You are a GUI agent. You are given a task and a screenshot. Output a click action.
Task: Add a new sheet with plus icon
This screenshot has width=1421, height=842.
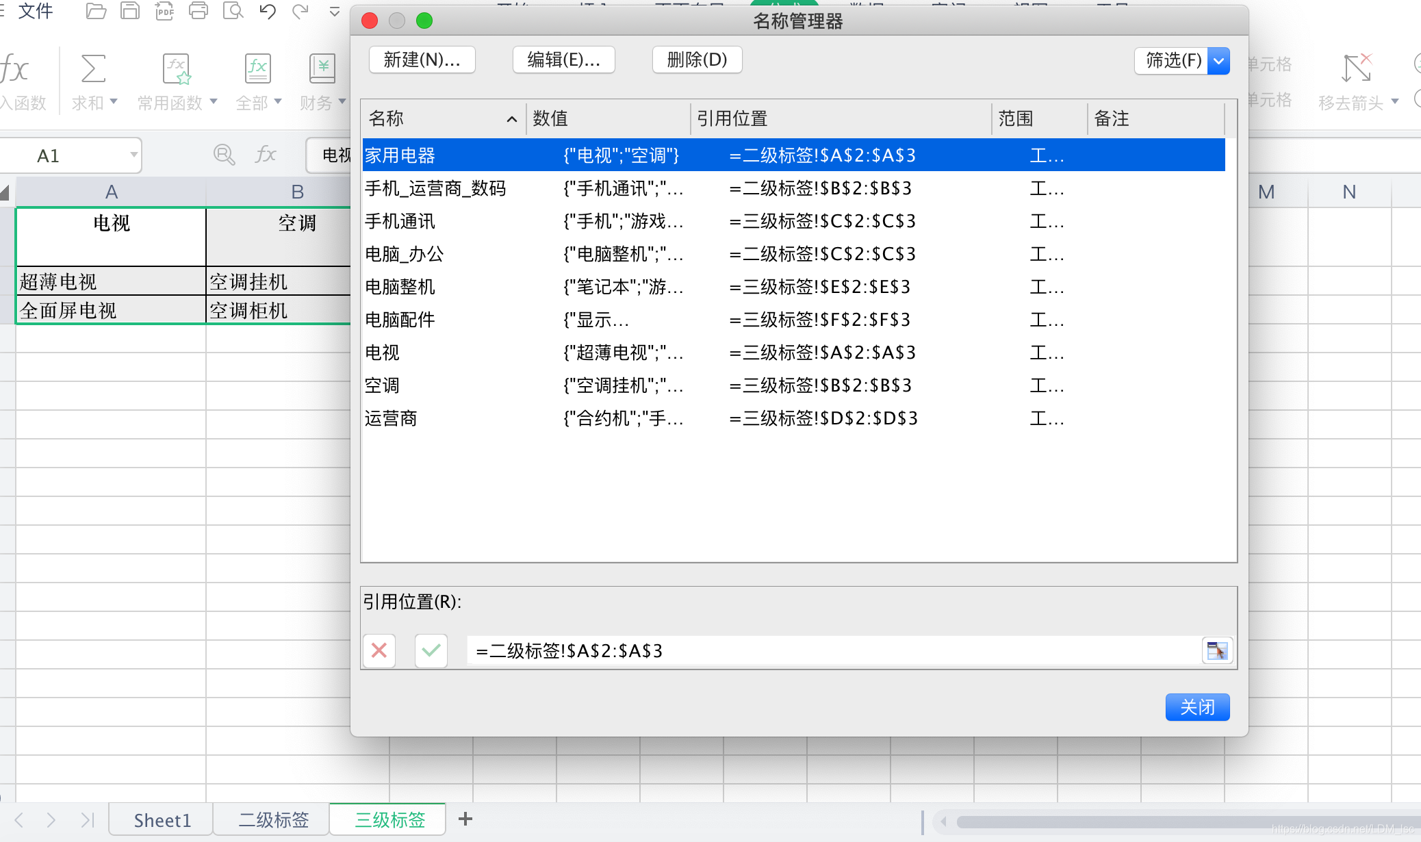click(465, 819)
